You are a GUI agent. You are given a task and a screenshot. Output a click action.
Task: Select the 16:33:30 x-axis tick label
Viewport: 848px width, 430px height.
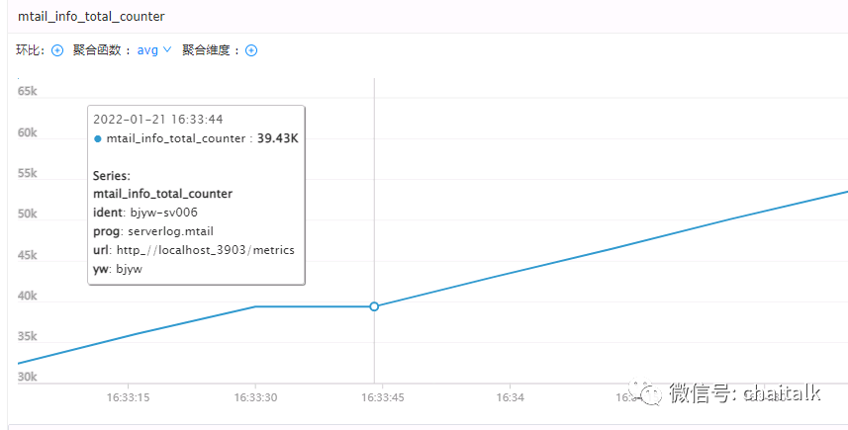coord(255,397)
